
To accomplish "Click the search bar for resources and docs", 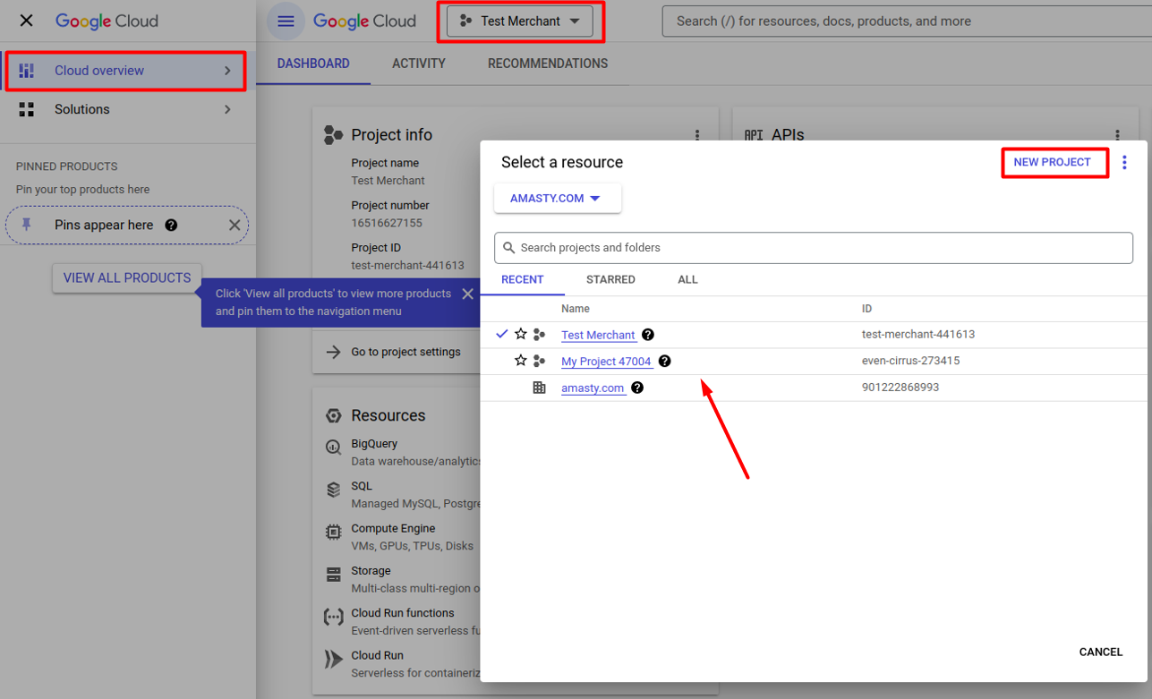I will [906, 21].
